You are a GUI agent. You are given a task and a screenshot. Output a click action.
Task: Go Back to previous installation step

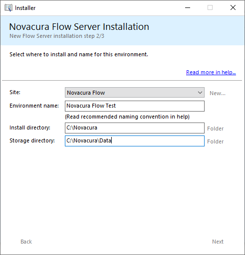26,242
